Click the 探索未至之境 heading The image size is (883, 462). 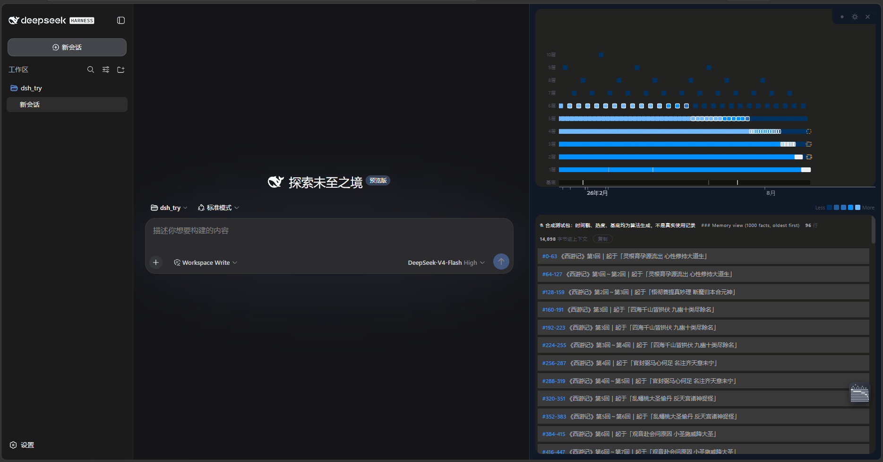[326, 183]
